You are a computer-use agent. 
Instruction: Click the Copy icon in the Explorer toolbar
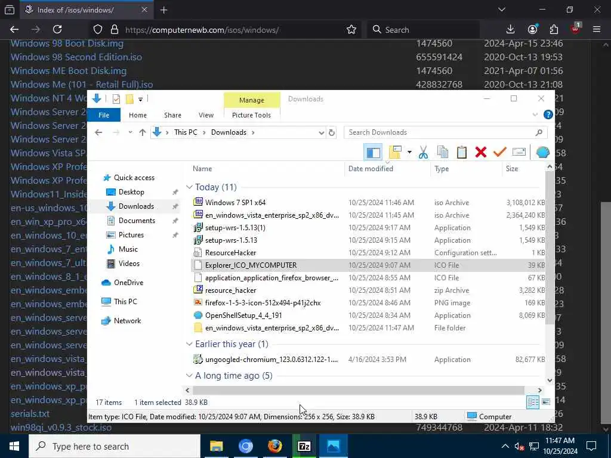pyautogui.click(x=443, y=152)
